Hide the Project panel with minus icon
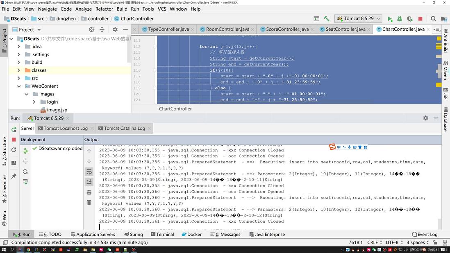Viewport: 450px width, 253px height. tap(125, 29)
